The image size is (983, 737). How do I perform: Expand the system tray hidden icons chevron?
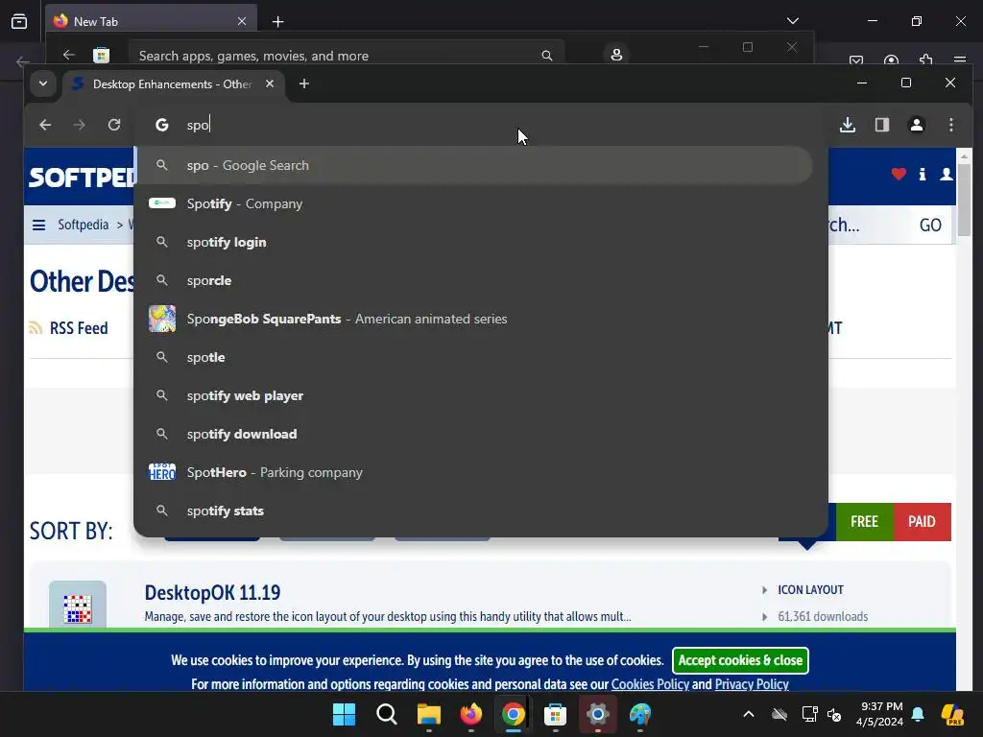(749, 714)
